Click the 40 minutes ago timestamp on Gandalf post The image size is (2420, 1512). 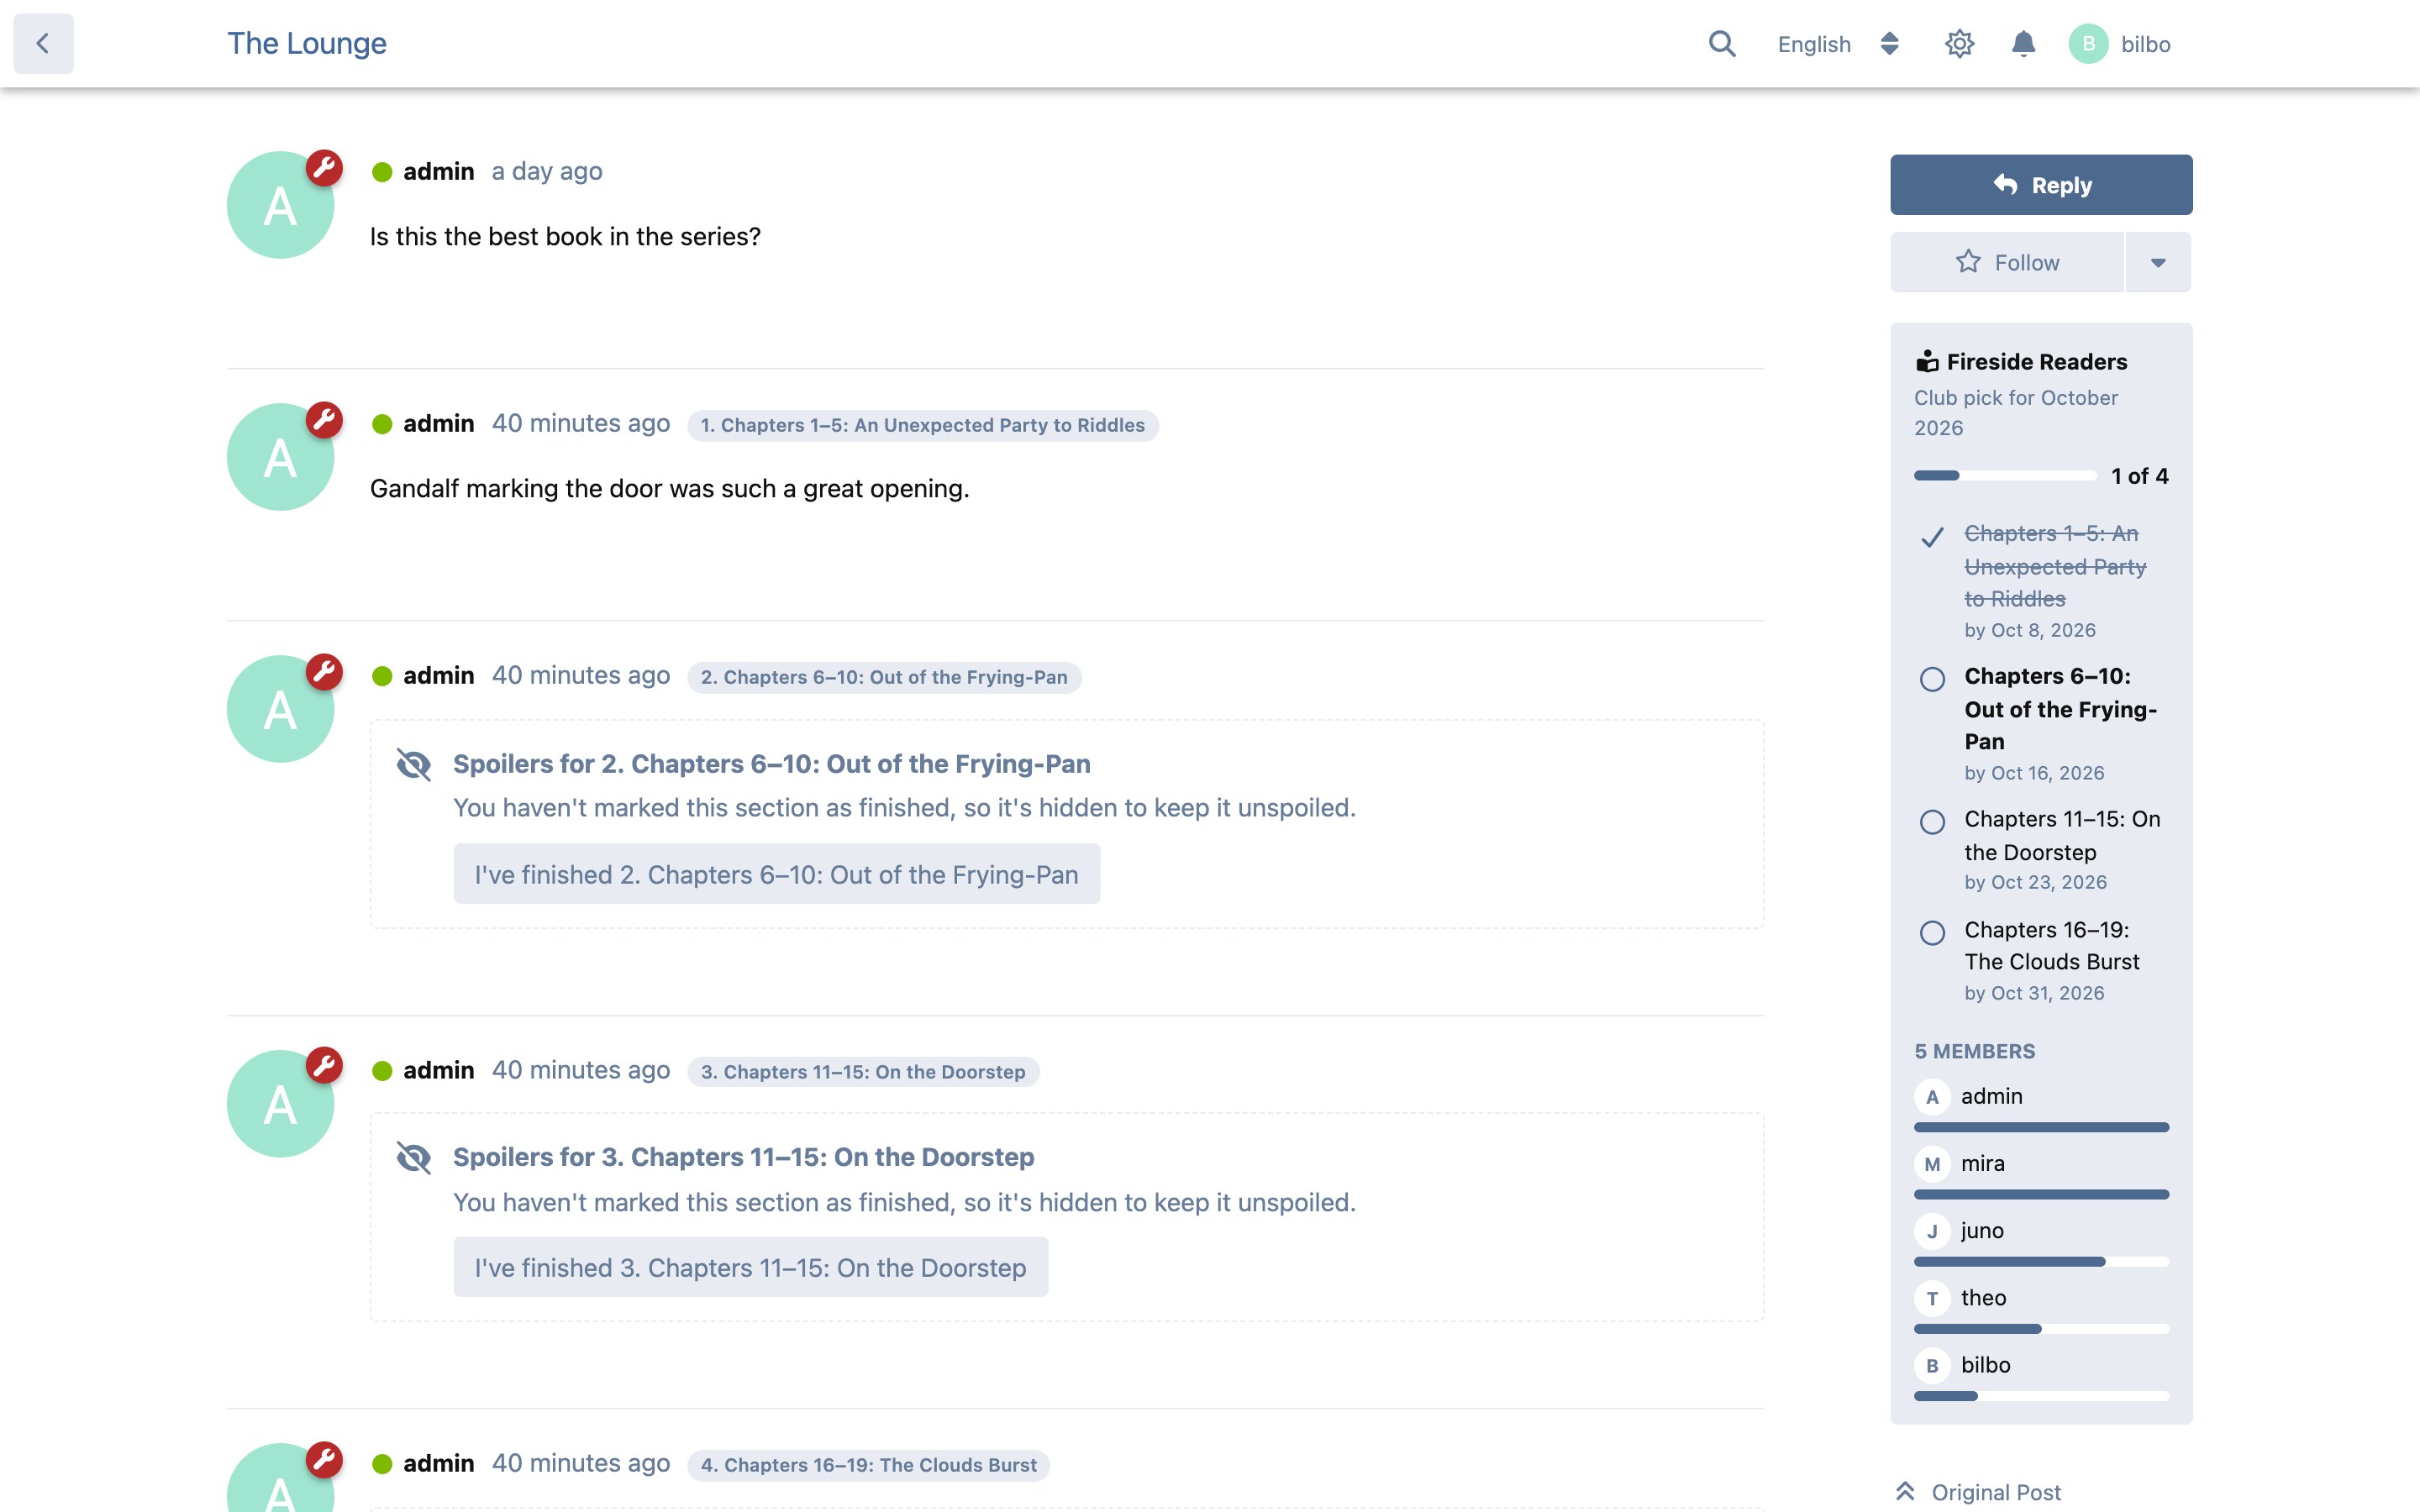tap(580, 423)
